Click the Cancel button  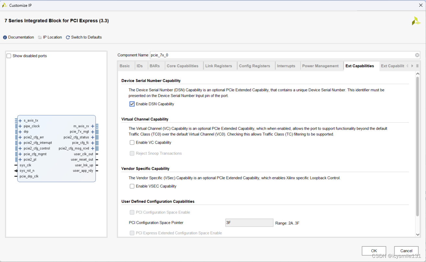tap(406, 251)
